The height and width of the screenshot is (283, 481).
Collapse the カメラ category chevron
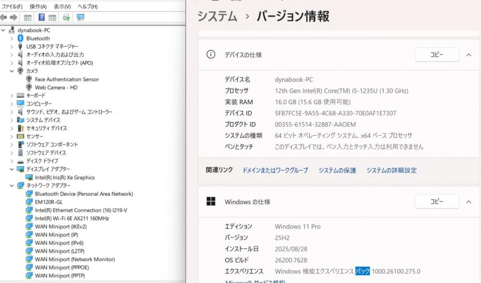[12, 71]
